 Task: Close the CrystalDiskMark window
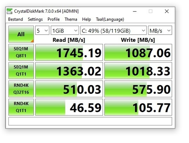167,12
